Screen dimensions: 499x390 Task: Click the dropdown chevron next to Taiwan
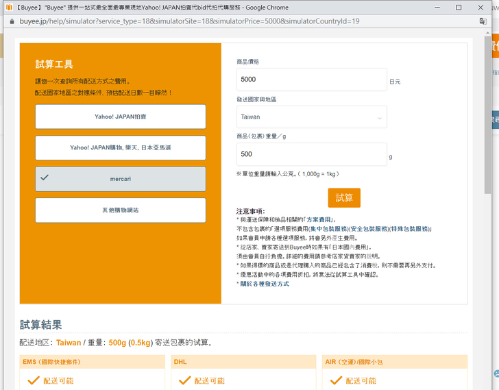(380, 118)
